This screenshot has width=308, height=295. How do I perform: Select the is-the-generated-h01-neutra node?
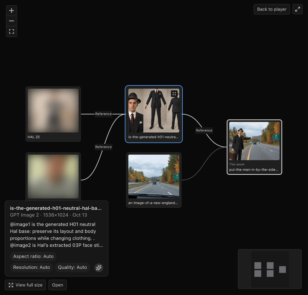tap(154, 114)
